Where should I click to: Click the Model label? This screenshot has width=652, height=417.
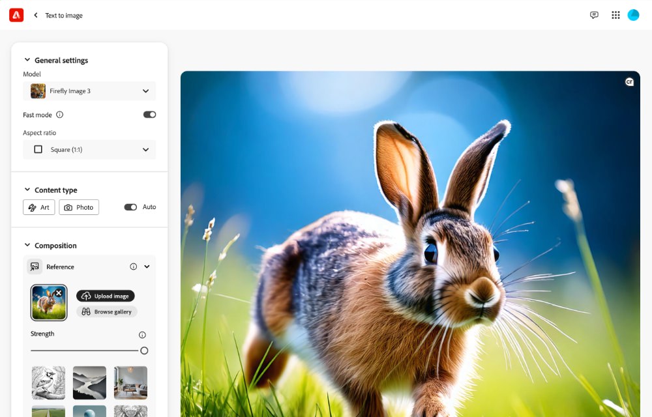point(32,74)
